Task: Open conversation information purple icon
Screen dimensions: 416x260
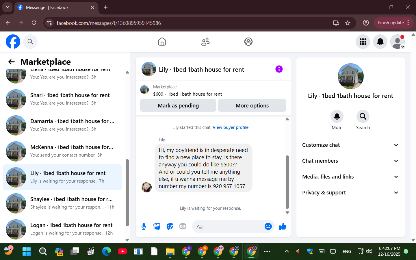Action: tap(279, 69)
